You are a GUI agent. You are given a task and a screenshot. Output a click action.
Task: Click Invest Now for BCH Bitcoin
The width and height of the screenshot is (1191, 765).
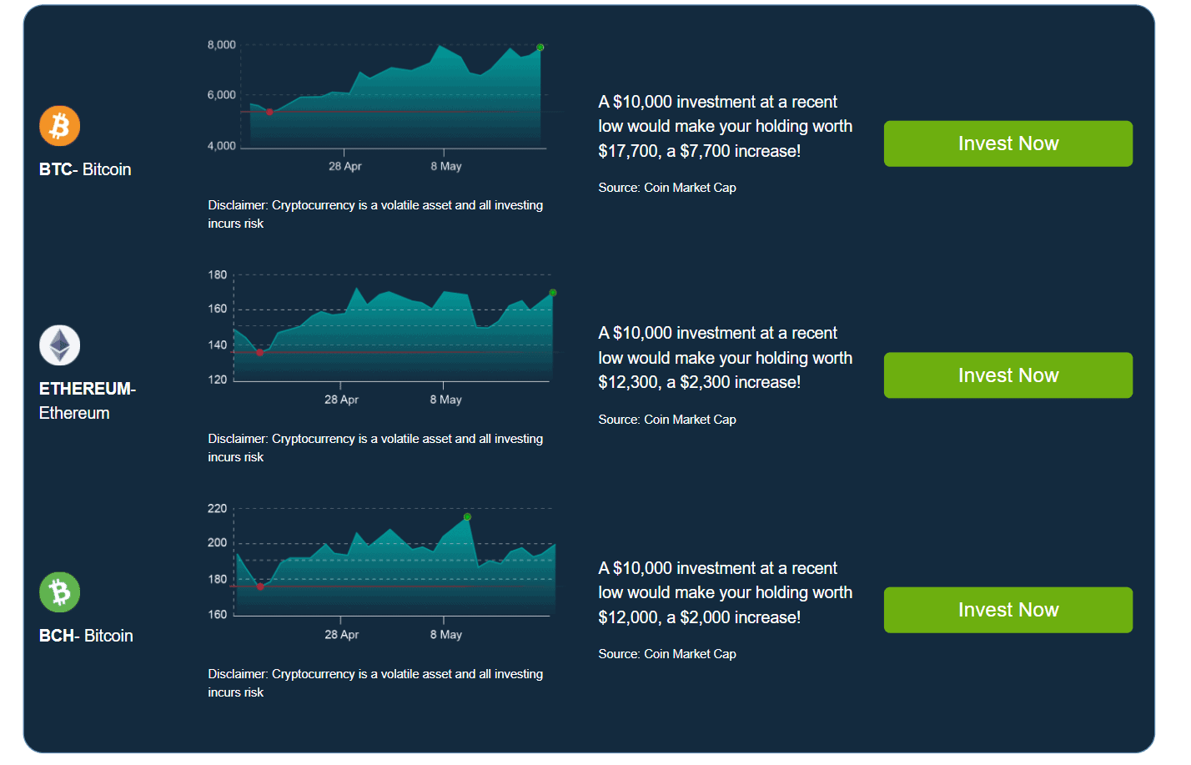1008,609
